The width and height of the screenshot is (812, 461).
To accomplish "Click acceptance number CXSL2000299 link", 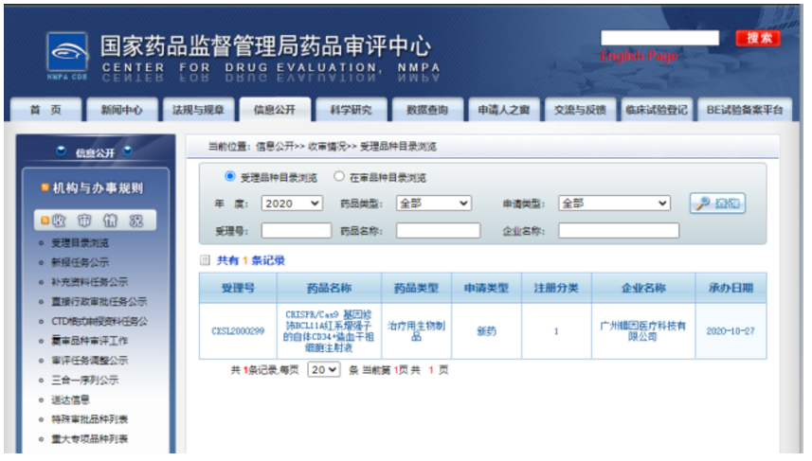I will [x=237, y=331].
